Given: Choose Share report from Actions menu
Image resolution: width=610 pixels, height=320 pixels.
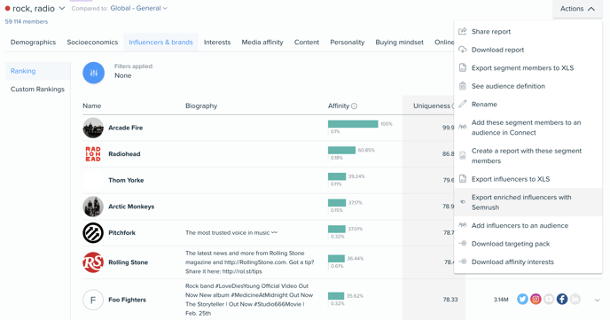Looking at the screenshot, I should [528, 32].
